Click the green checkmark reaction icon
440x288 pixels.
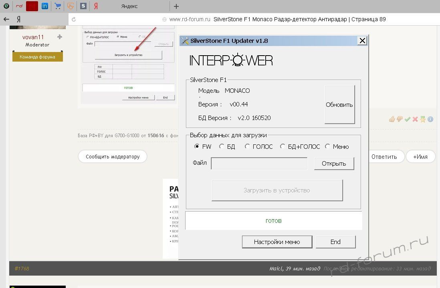pos(407,119)
